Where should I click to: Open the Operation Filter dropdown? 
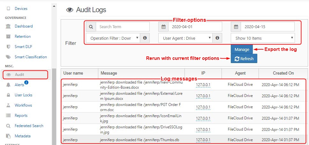(113, 38)
